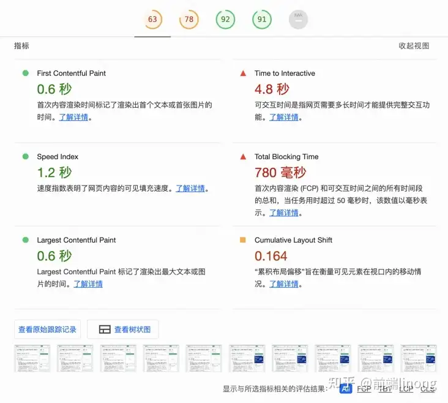Click the First Contentful Paint metric title
This screenshot has height=403, width=448.
[71, 73]
